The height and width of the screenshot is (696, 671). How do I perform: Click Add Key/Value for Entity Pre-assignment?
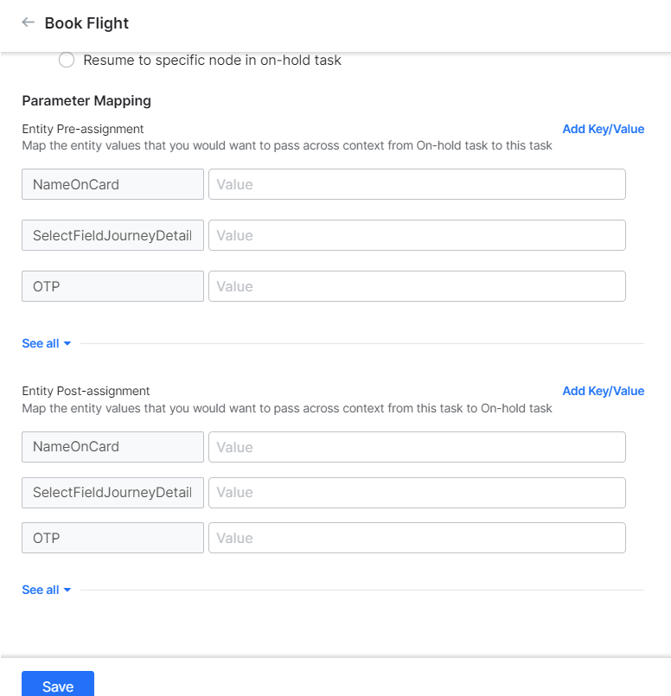[x=603, y=129]
